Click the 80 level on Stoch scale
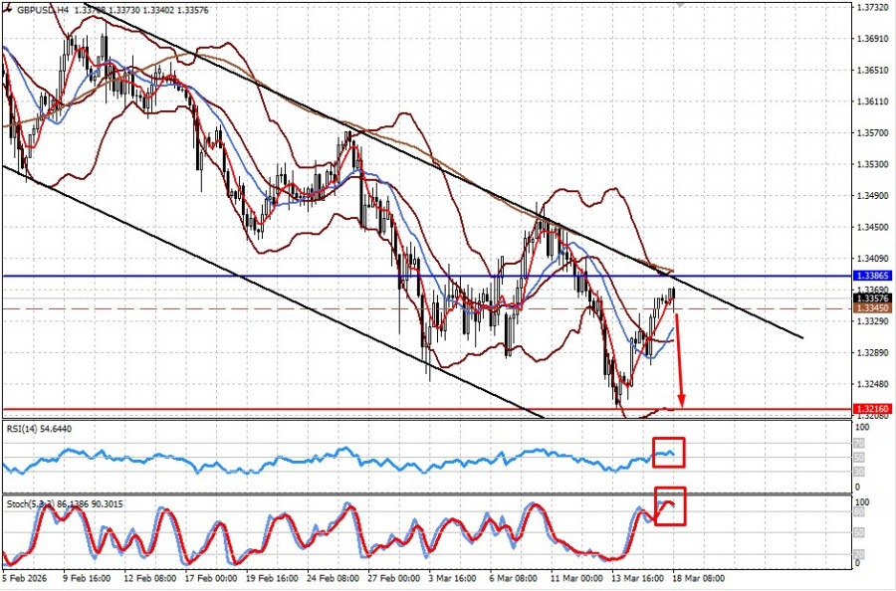 [x=859, y=512]
